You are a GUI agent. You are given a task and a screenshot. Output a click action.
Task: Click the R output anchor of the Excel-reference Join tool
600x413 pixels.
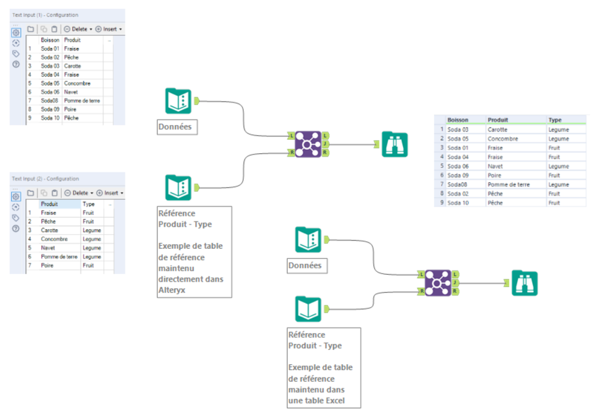coord(455,292)
